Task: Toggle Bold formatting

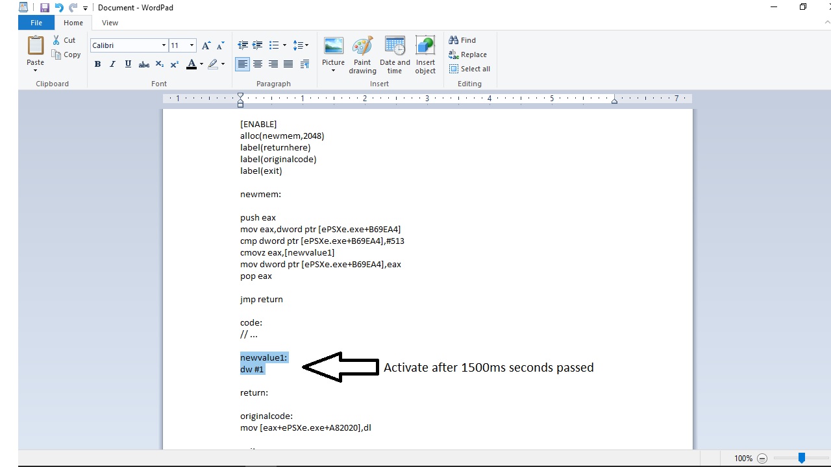Action: click(97, 64)
